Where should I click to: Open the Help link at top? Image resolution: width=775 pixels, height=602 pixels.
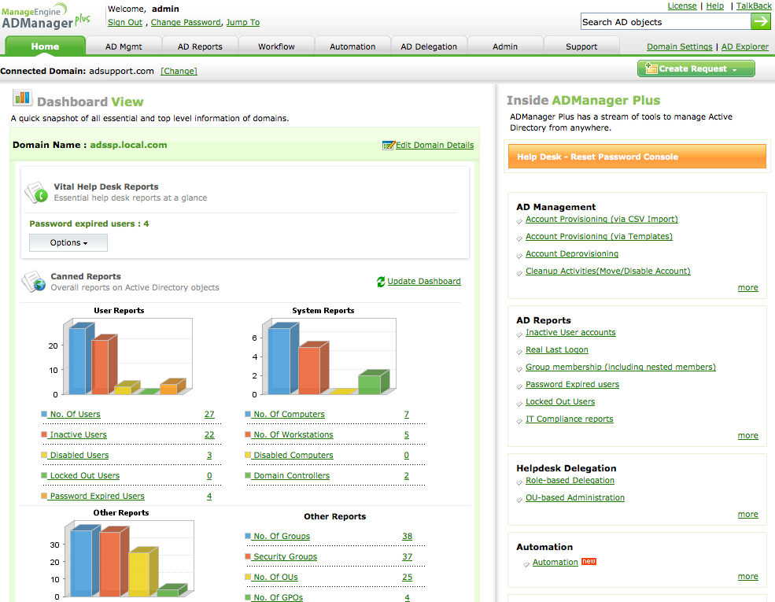tap(714, 6)
